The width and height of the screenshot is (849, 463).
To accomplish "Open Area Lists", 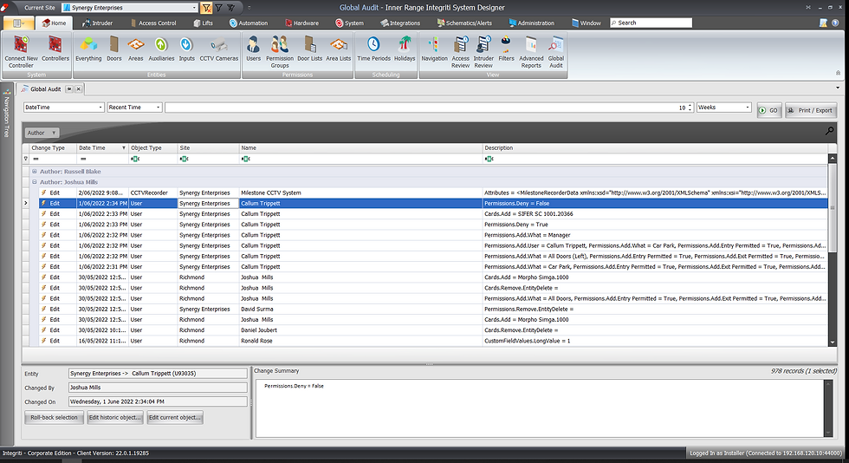I will (x=339, y=49).
